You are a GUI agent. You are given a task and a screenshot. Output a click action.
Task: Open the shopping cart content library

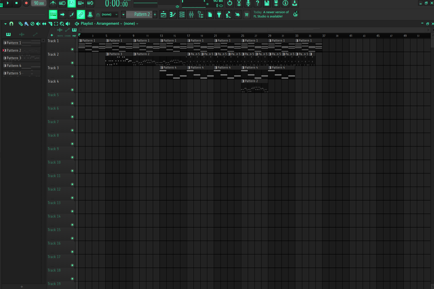[x=247, y=15]
